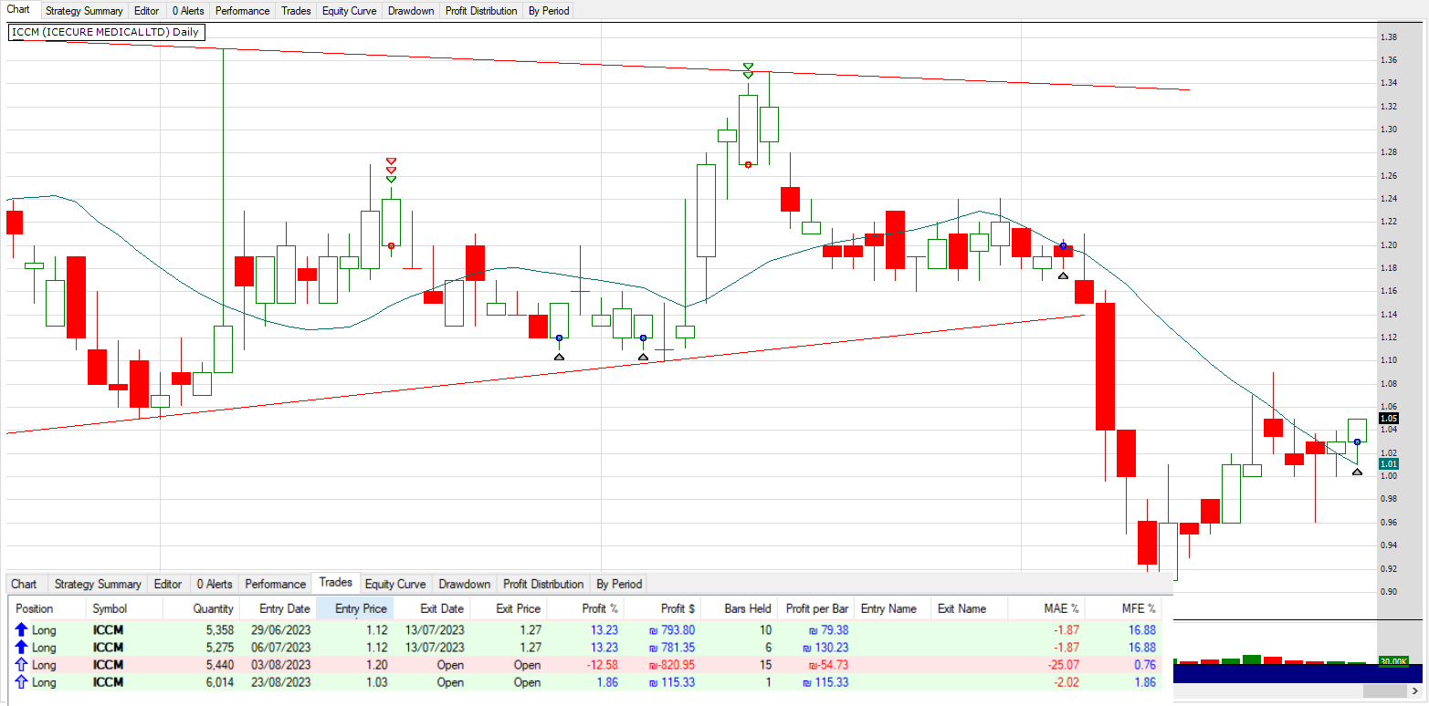
Task: Click the ICCM (ICECURE MEDICALLTD) Daily chart label
Action: pos(106,32)
